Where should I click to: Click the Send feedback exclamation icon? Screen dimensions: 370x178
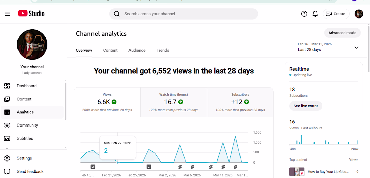click(x=7, y=171)
